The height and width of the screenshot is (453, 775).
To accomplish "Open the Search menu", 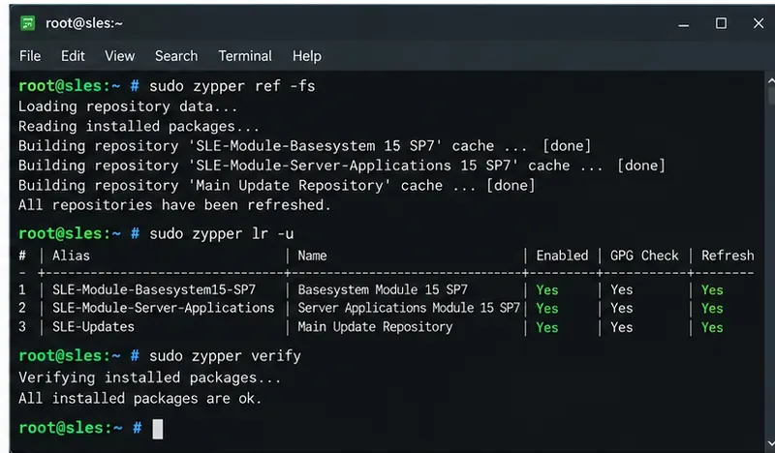I will click(x=176, y=56).
